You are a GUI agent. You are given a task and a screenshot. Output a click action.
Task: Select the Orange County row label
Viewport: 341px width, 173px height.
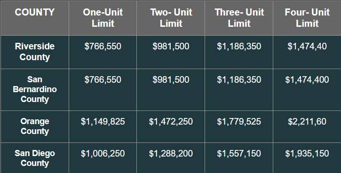tap(35, 126)
